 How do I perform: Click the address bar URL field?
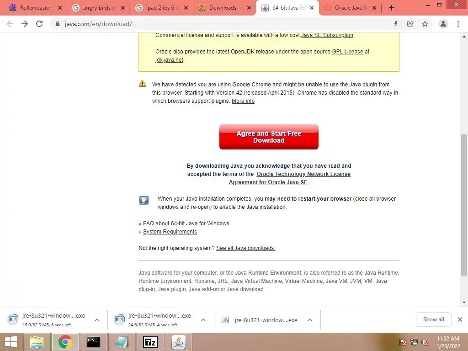[221, 24]
